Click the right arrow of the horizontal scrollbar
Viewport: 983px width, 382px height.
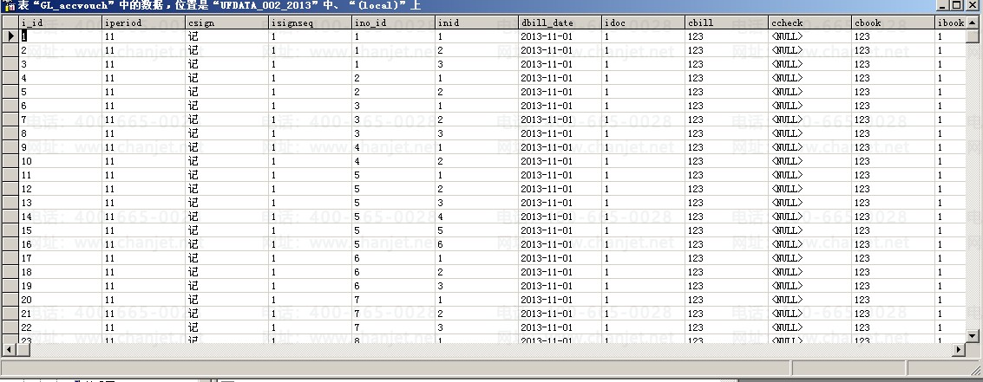(960, 350)
